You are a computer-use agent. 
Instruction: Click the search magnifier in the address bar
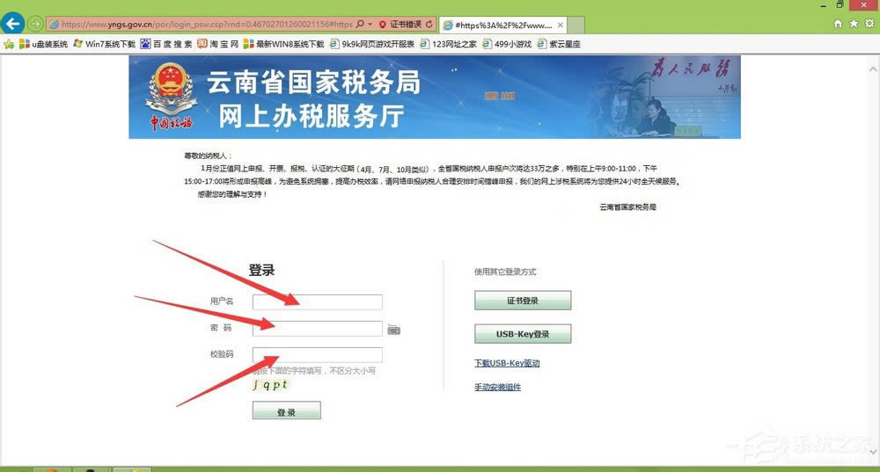click(x=360, y=24)
